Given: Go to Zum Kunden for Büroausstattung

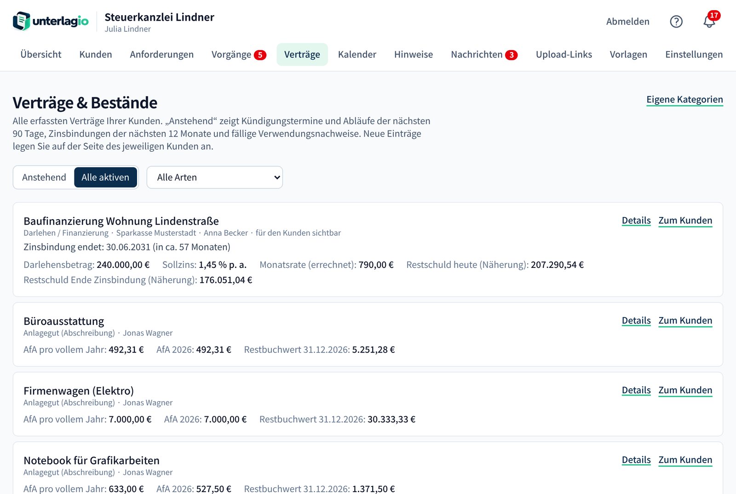Looking at the screenshot, I should click(x=685, y=321).
